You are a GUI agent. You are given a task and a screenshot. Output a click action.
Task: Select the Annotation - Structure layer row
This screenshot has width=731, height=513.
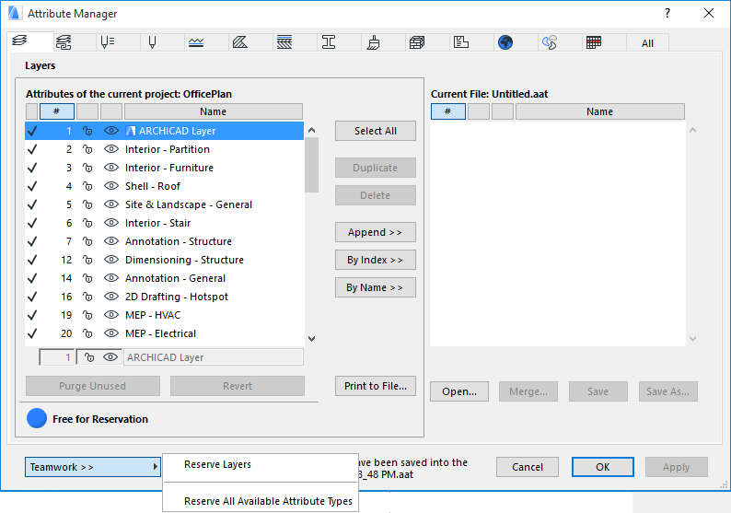[x=164, y=241]
